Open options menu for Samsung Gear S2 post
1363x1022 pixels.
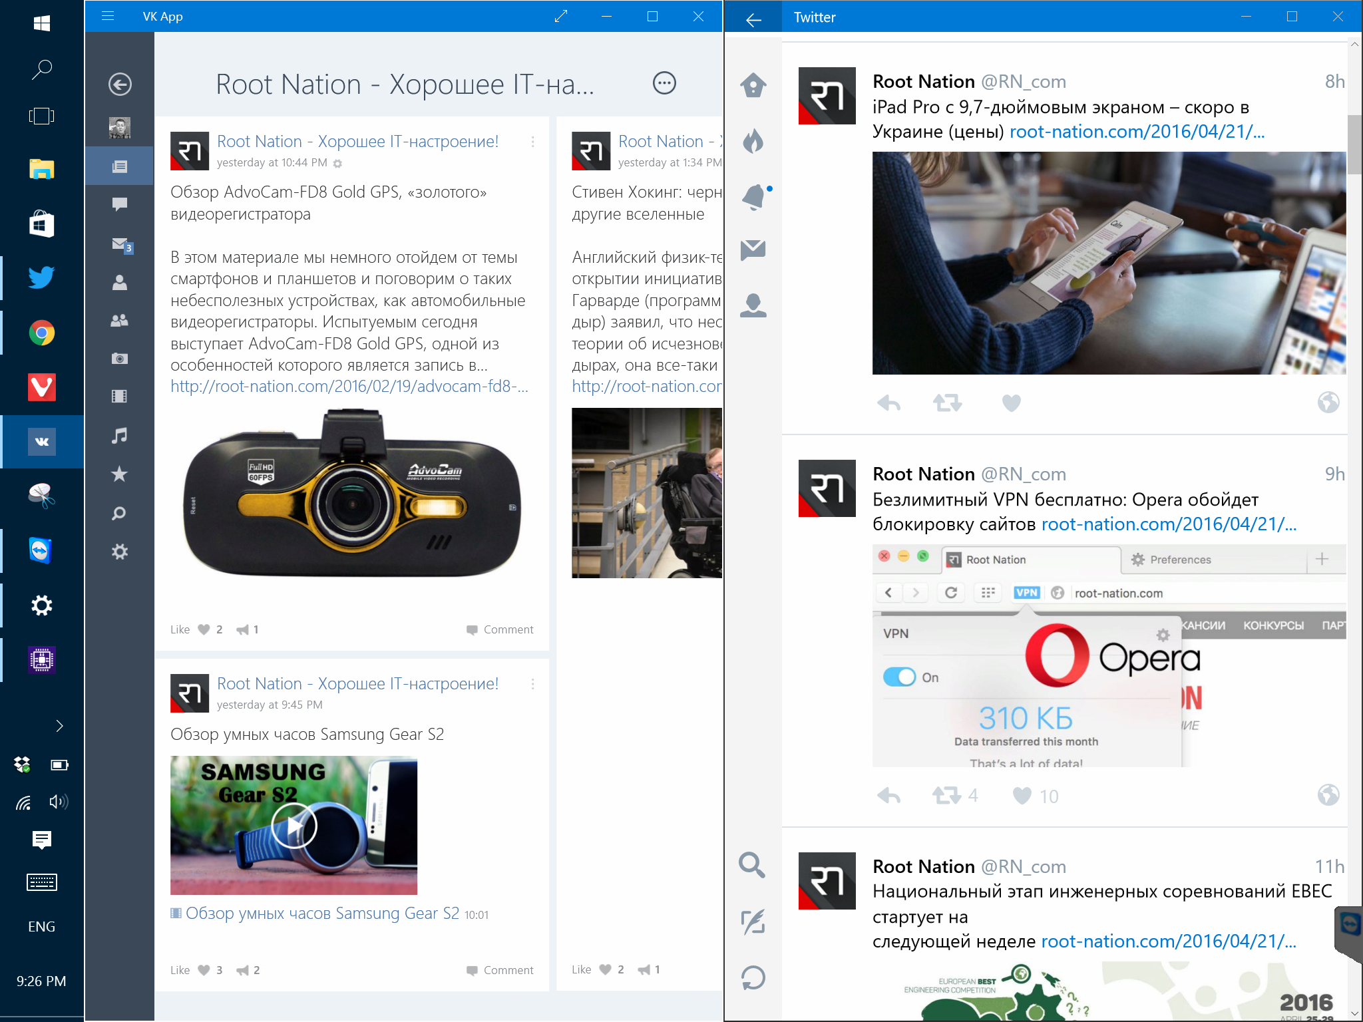coord(532,684)
